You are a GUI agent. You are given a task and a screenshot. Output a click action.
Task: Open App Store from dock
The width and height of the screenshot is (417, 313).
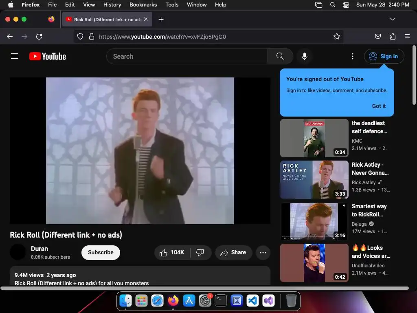coord(189,301)
